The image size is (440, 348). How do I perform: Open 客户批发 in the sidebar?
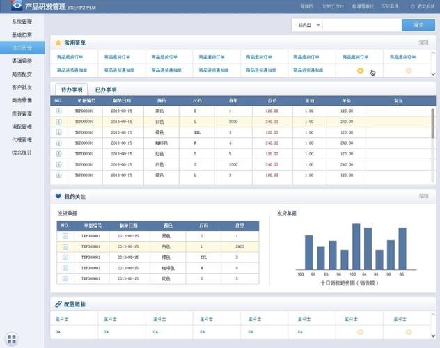pyautogui.click(x=22, y=87)
